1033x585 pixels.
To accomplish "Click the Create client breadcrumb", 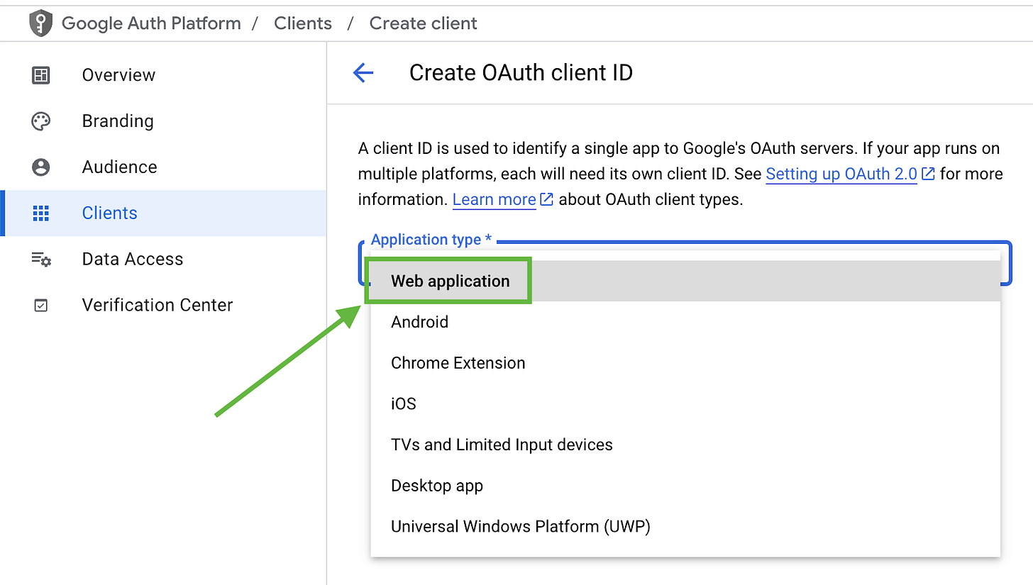I will (424, 23).
